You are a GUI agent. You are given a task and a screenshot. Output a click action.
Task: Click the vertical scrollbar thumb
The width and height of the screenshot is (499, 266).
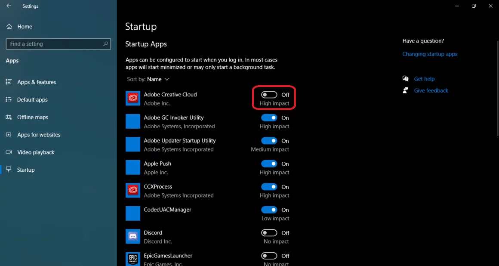pyautogui.click(x=497, y=88)
